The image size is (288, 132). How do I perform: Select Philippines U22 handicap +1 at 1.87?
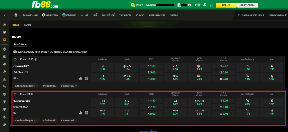[103, 77]
